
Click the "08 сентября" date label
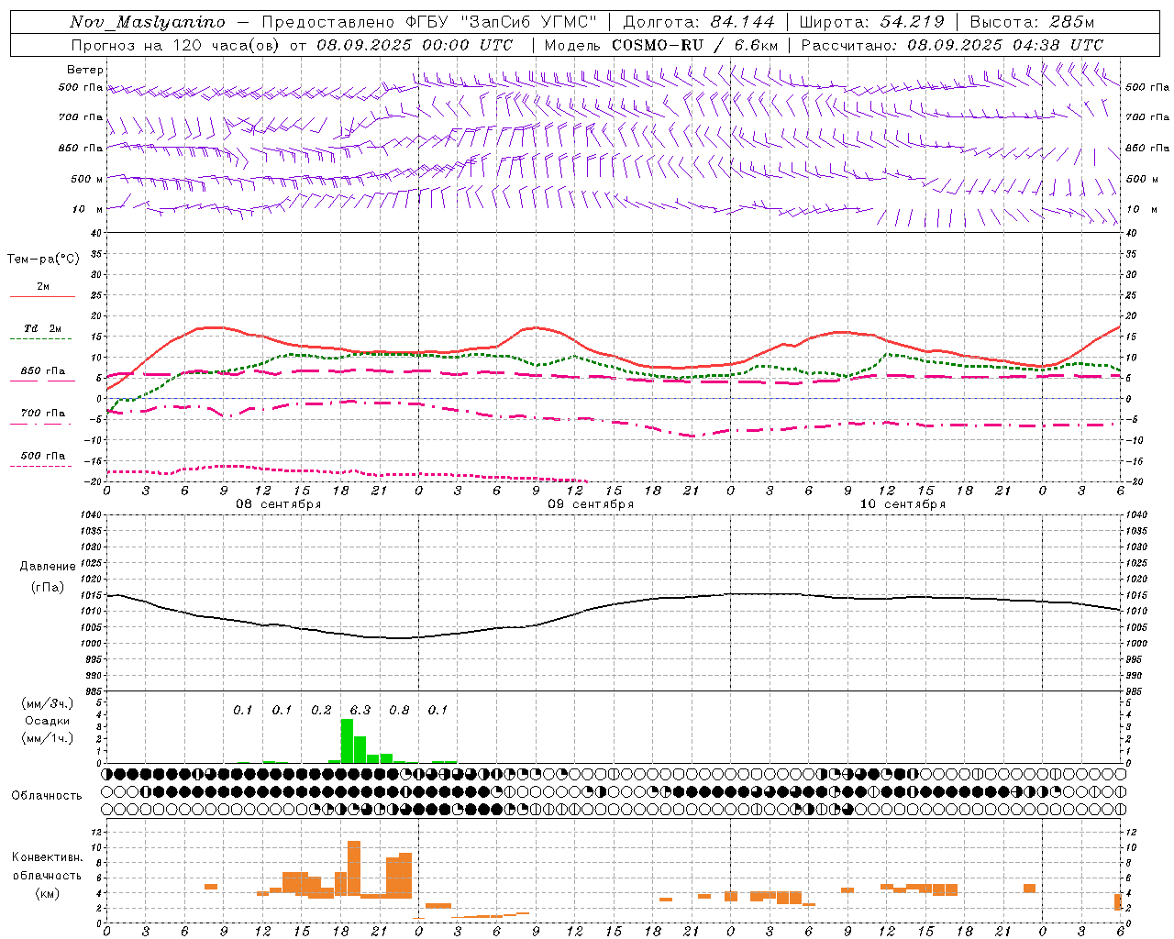click(279, 504)
